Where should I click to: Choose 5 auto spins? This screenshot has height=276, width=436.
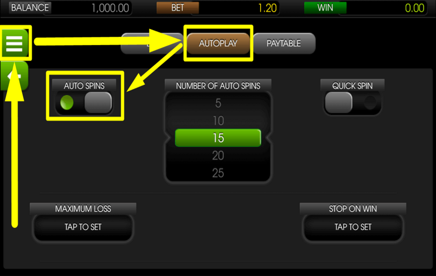point(218,104)
